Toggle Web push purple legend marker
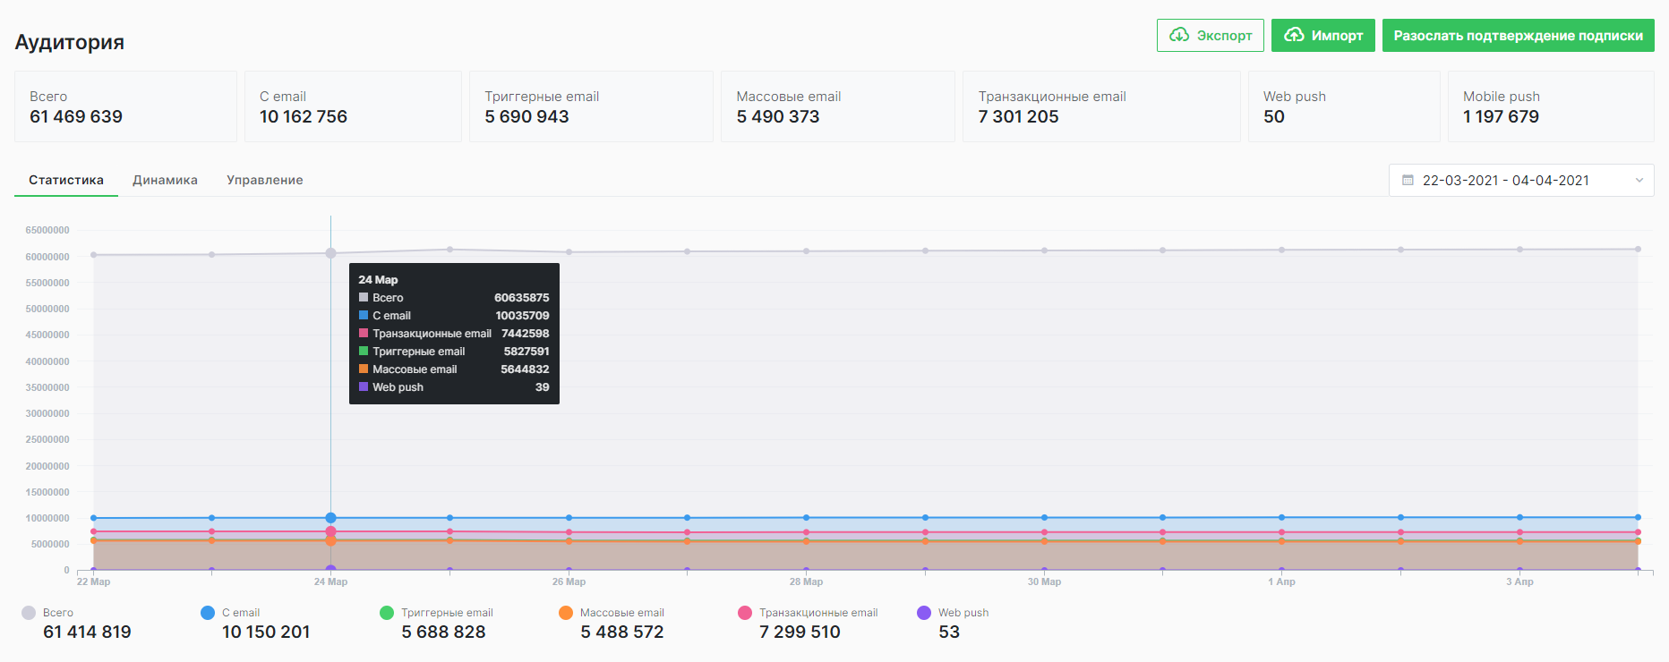The image size is (1669, 662). [924, 613]
